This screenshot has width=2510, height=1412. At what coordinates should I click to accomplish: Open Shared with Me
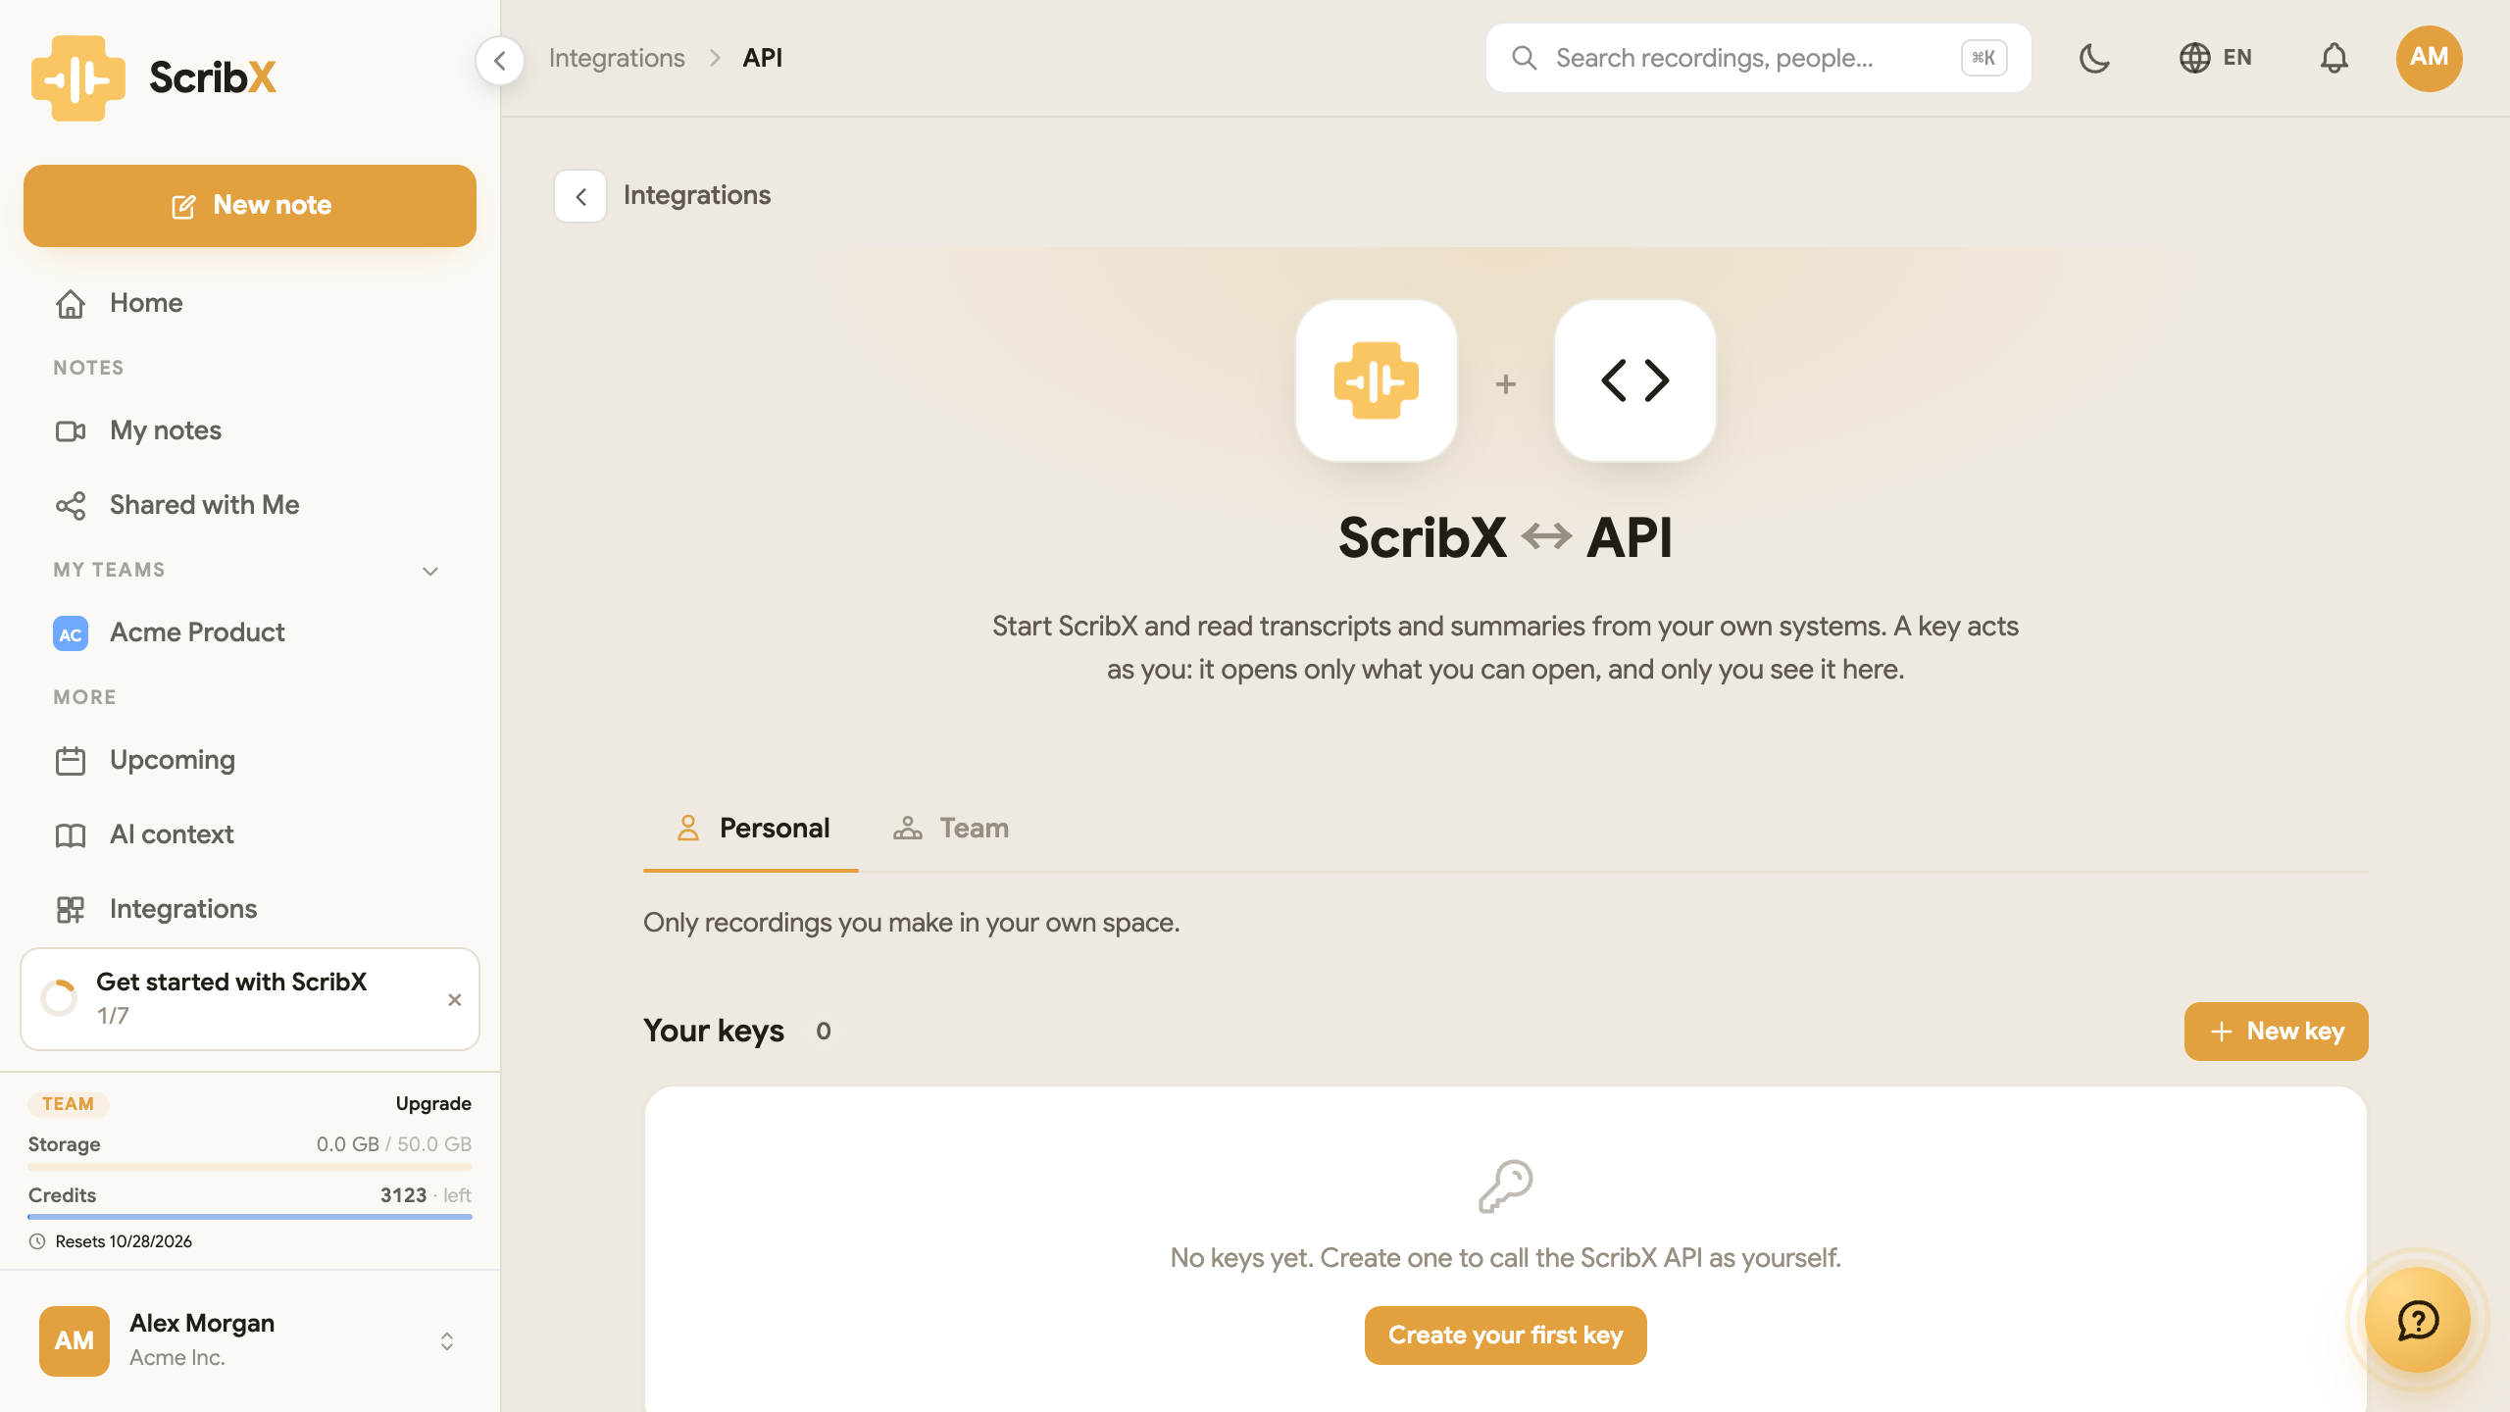click(250, 505)
